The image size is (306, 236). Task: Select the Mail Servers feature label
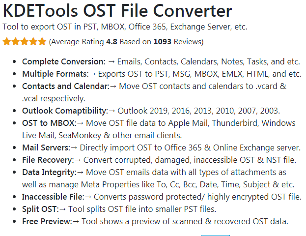[46, 147]
